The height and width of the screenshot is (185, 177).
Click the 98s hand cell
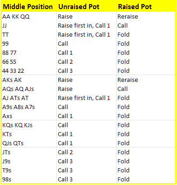pyautogui.click(x=29, y=180)
